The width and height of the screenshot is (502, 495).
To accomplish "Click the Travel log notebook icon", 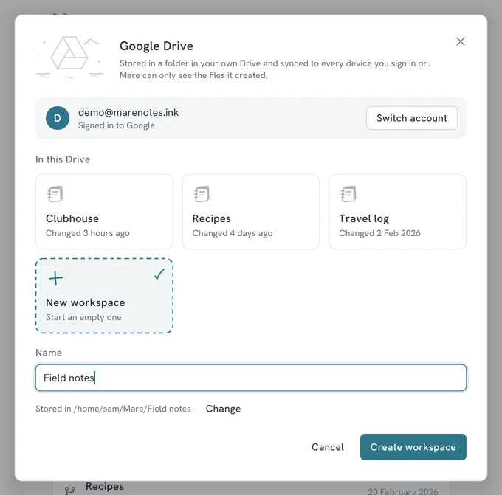I will point(348,194).
